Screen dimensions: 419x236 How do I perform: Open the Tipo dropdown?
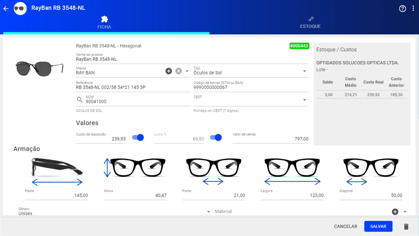(304, 71)
